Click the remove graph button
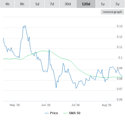 [x=112, y=12]
